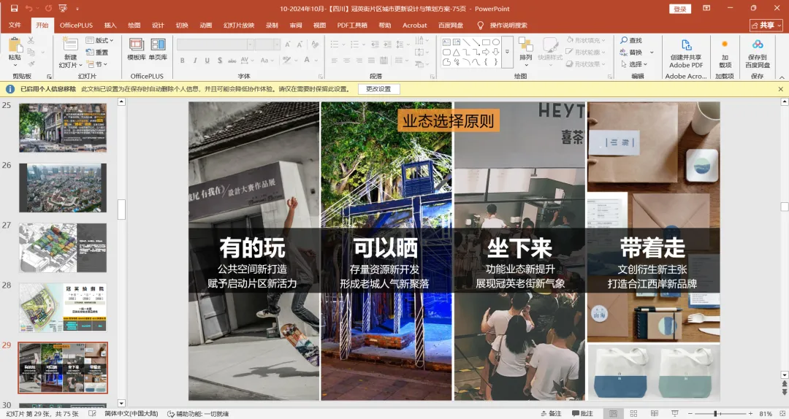
Task: Create a new slide with 新建幻灯片 icon
Action: 70,45
